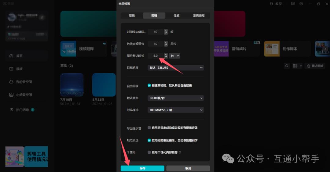Viewport: 330px width, 172px height.
Task: Click the 时间线大幅移 value field showing 10
Action: (156, 32)
